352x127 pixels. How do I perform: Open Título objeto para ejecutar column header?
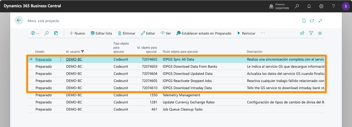click(x=180, y=52)
